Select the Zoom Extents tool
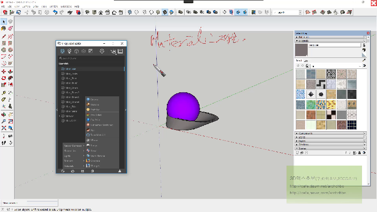Image resolution: width=377 pixels, height=212 pixels. (x=4, y=128)
